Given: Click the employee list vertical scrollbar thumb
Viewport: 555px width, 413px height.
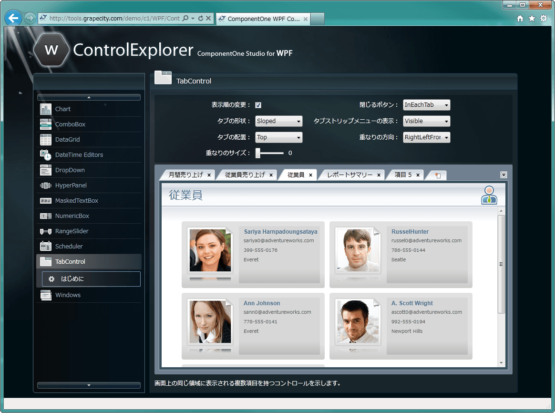Looking at the screenshot, I should point(501,264).
